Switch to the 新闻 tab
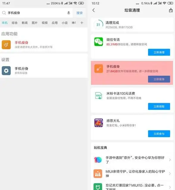175x190 pixels. click(x=25, y=23)
